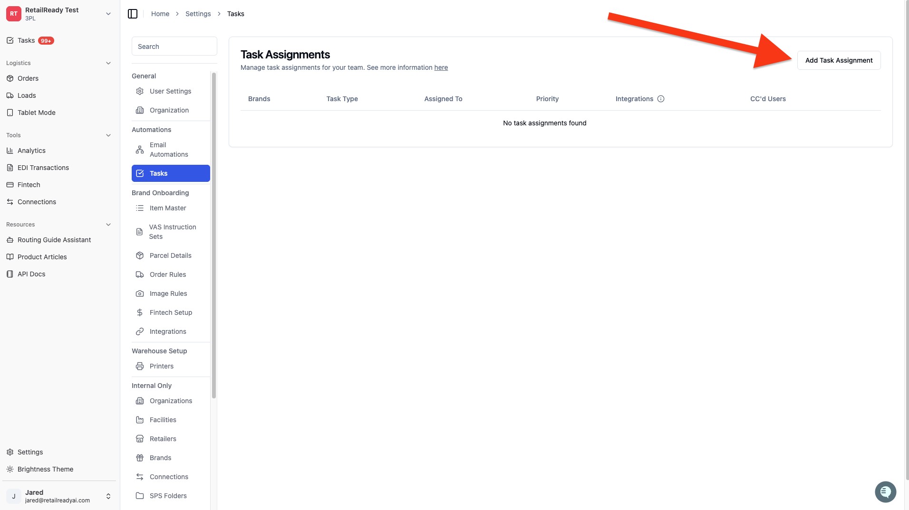Toggle the sidebar panel icon

tap(133, 14)
